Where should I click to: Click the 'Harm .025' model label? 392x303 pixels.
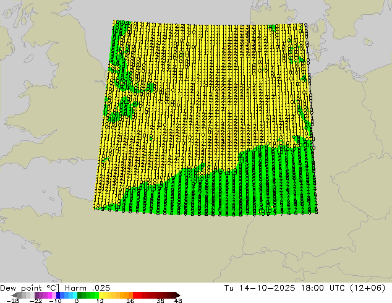point(88,288)
